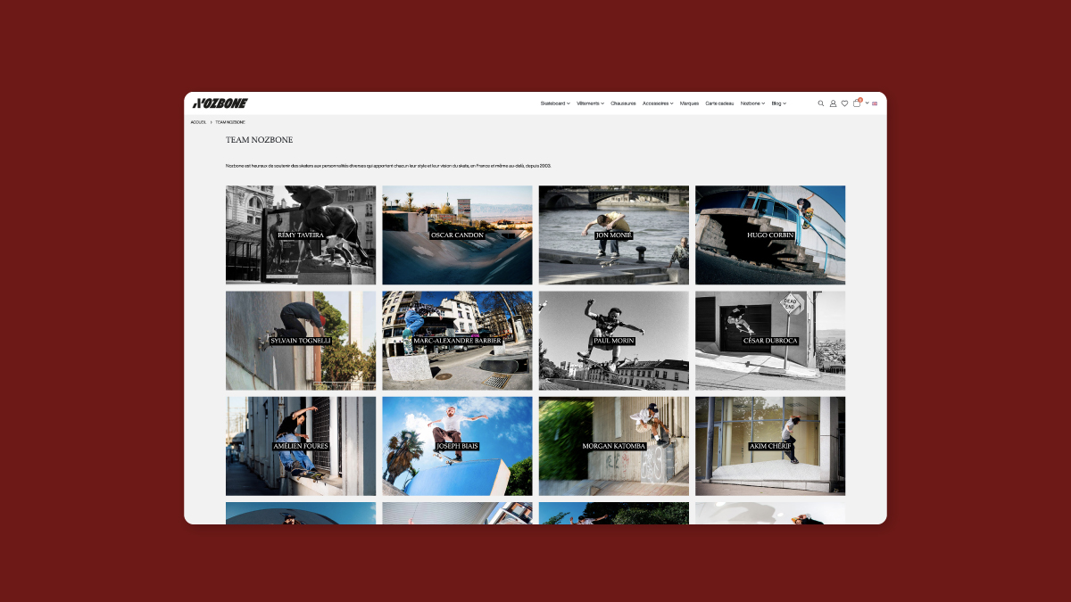
Task: Open the user account icon
Action: [x=833, y=103]
